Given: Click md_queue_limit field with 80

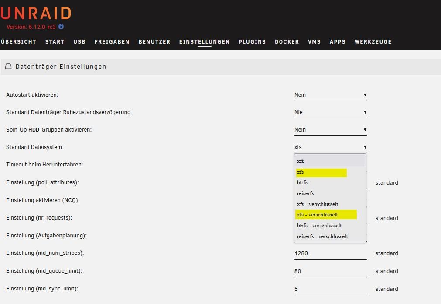Looking at the screenshot, I should point(331,271).
